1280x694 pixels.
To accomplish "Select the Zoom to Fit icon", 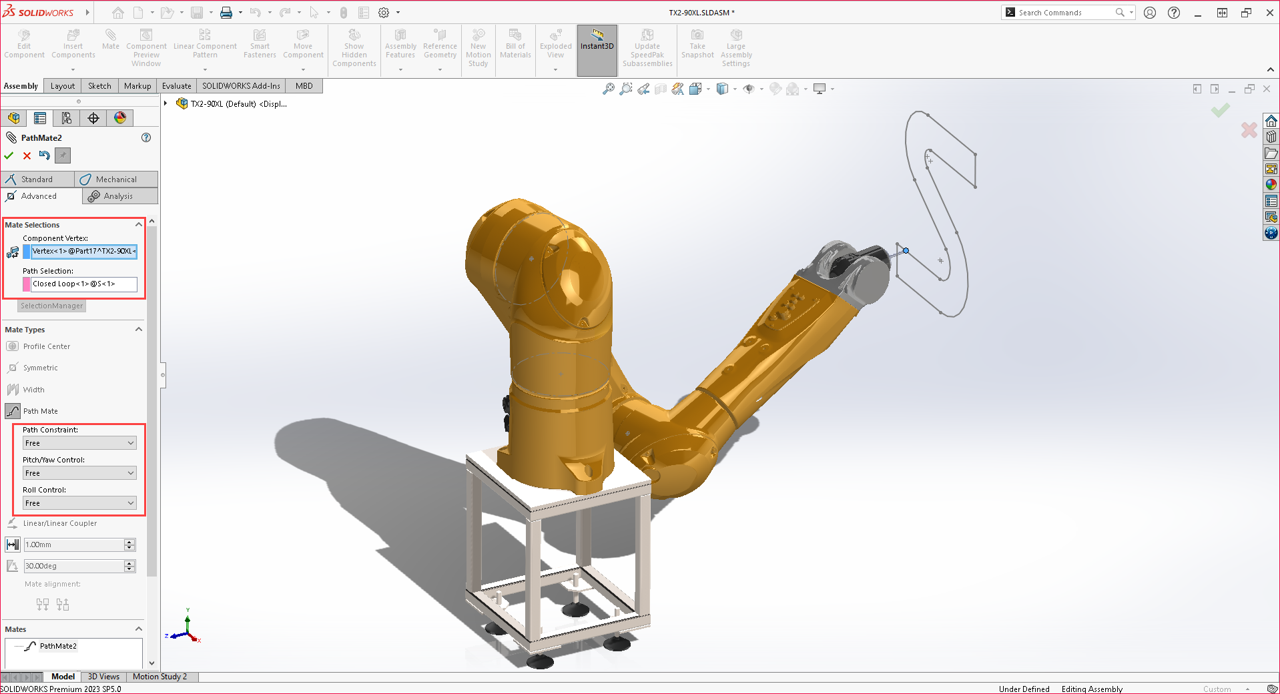I will point(608,88).
